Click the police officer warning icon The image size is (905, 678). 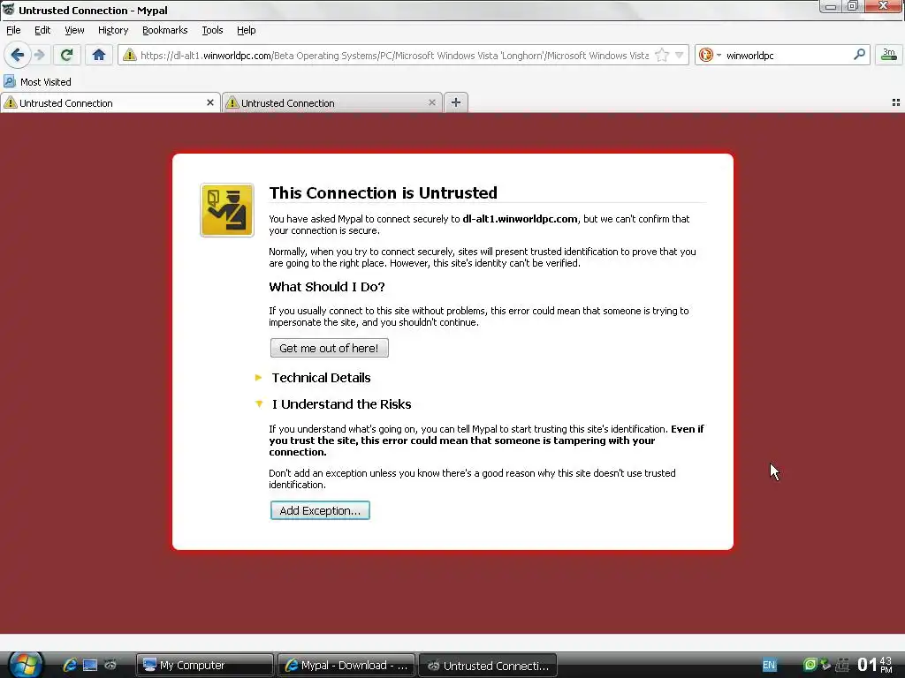227,210
